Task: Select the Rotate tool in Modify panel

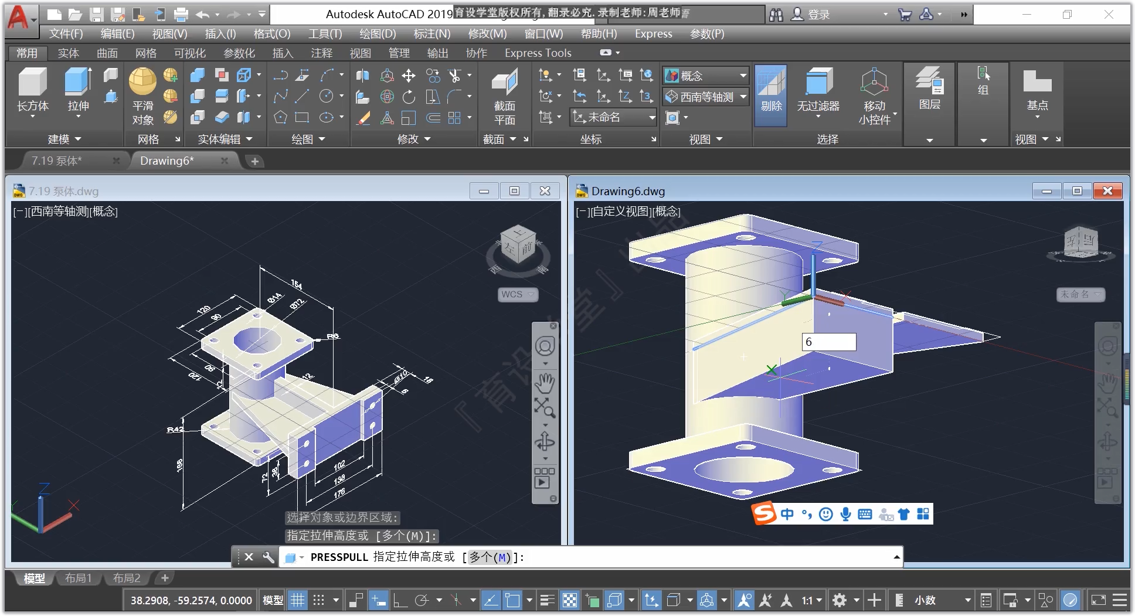Action: click(409, 97)
